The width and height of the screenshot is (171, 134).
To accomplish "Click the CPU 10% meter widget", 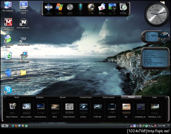I will (x=155, y=37).
